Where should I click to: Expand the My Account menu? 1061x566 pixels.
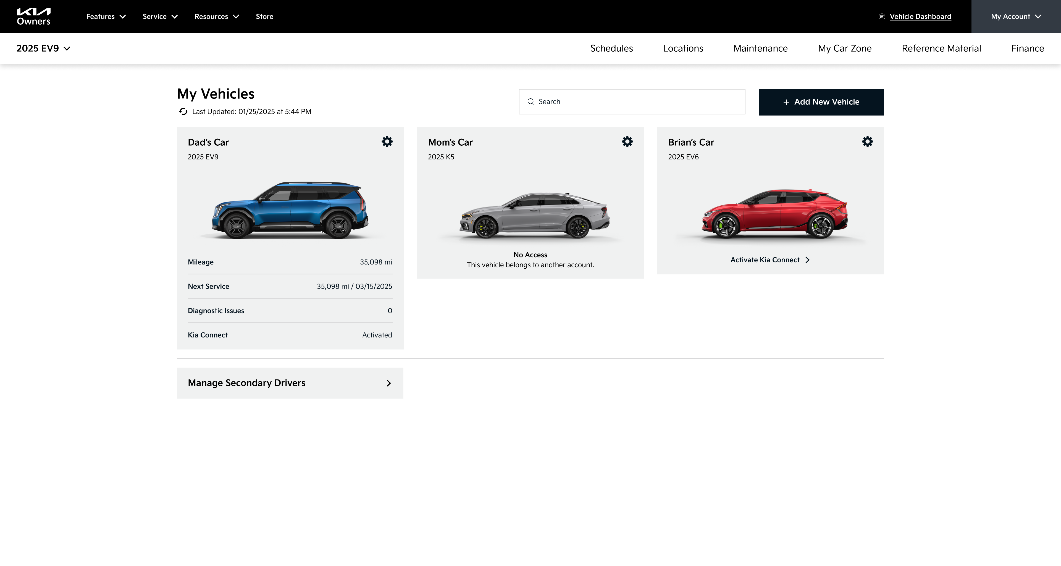click(1016, 17)
